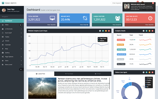Screen dimensions: 158x99
Task: Collapse the sidebar with the arrow minimize button
Action: pyautogui.click(x=21, y=69)
